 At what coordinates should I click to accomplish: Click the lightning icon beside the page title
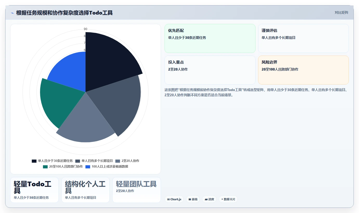coord(12,13)
